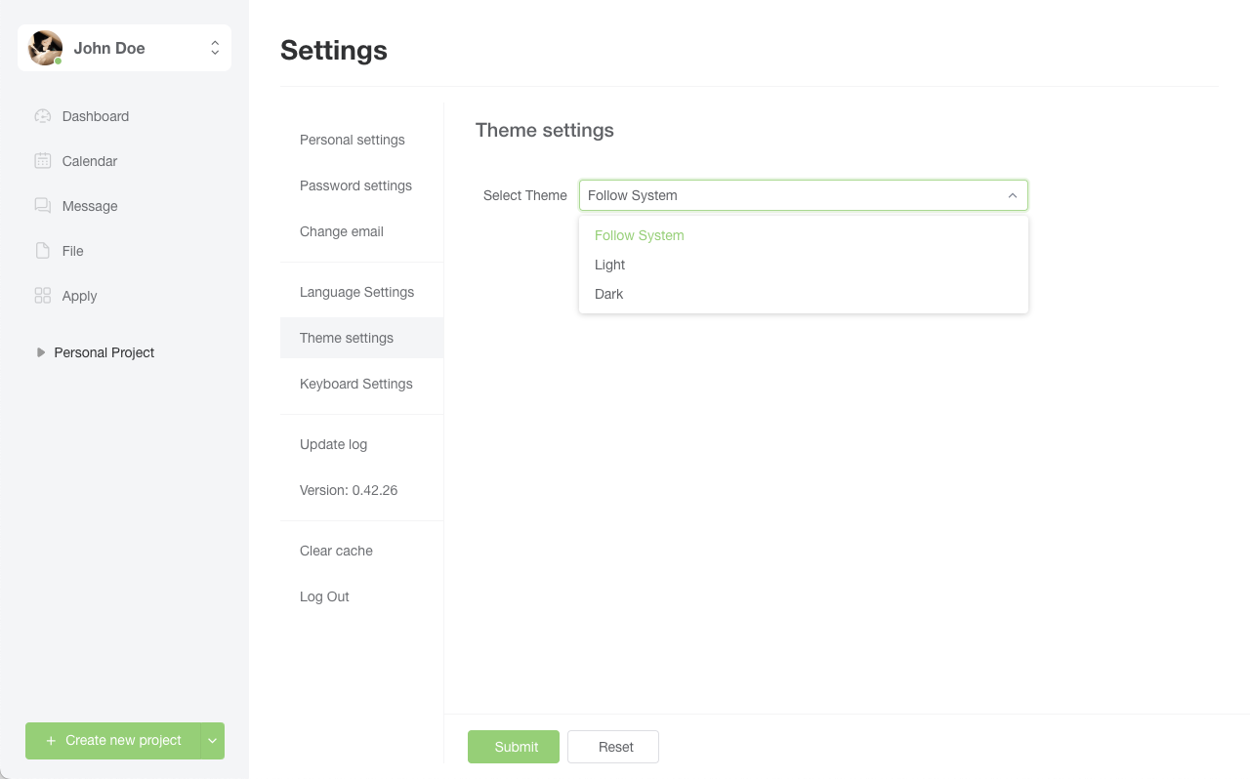Collapse the Select Theme dropdown chevron

click(1013, 195)
